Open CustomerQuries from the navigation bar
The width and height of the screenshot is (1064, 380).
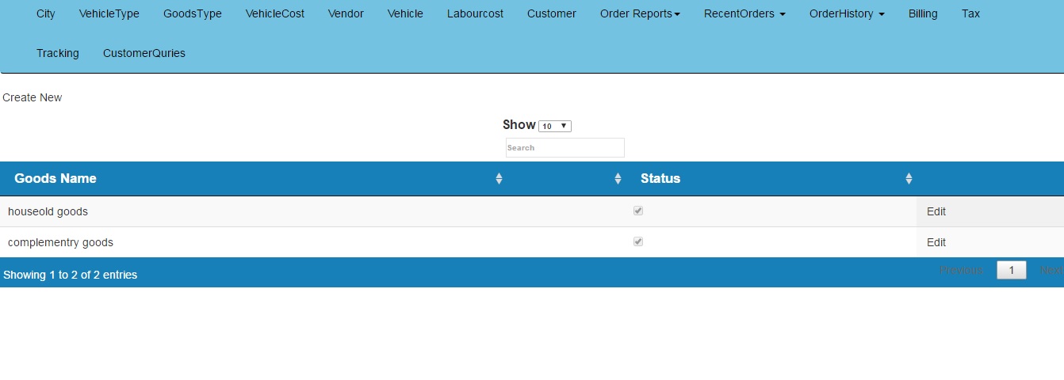(144, 53)
